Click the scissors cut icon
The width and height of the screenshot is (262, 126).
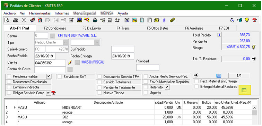pos(127,20)
